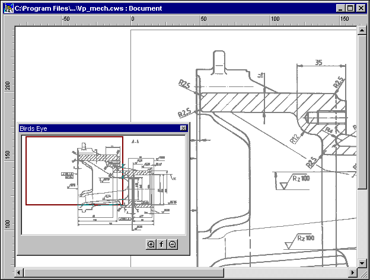The width and height of the screenshot is (370, 280).
Task: Open the document window system menu icon
Action: click(9, 8)
